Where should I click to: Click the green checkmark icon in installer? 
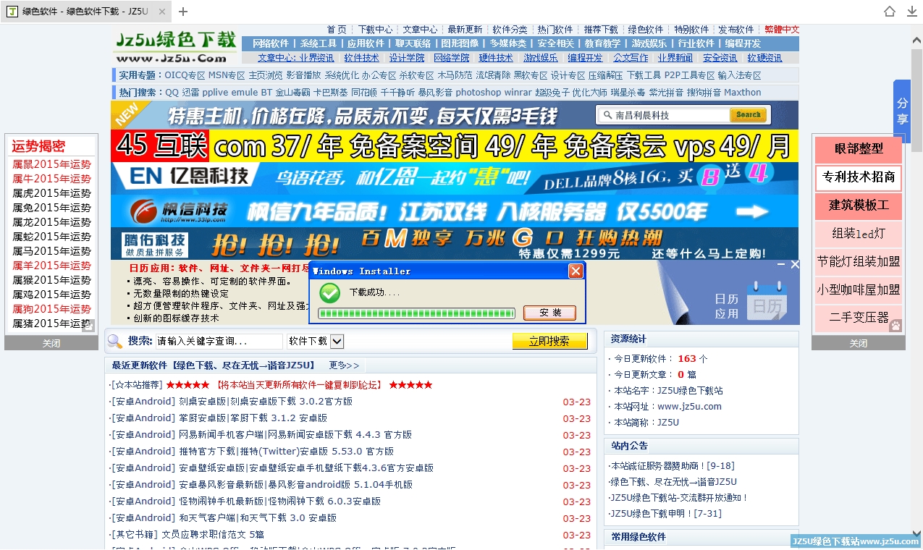[329, 293]
